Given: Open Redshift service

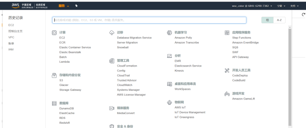Looking at the screenshot, I should 65,123.
